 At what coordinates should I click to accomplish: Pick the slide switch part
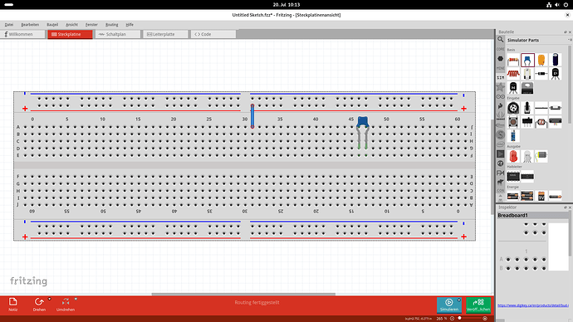pyautogui.click(x=527, y=122)
